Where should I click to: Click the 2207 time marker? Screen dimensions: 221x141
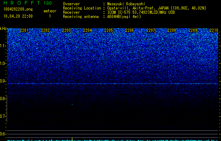(151, 30)
